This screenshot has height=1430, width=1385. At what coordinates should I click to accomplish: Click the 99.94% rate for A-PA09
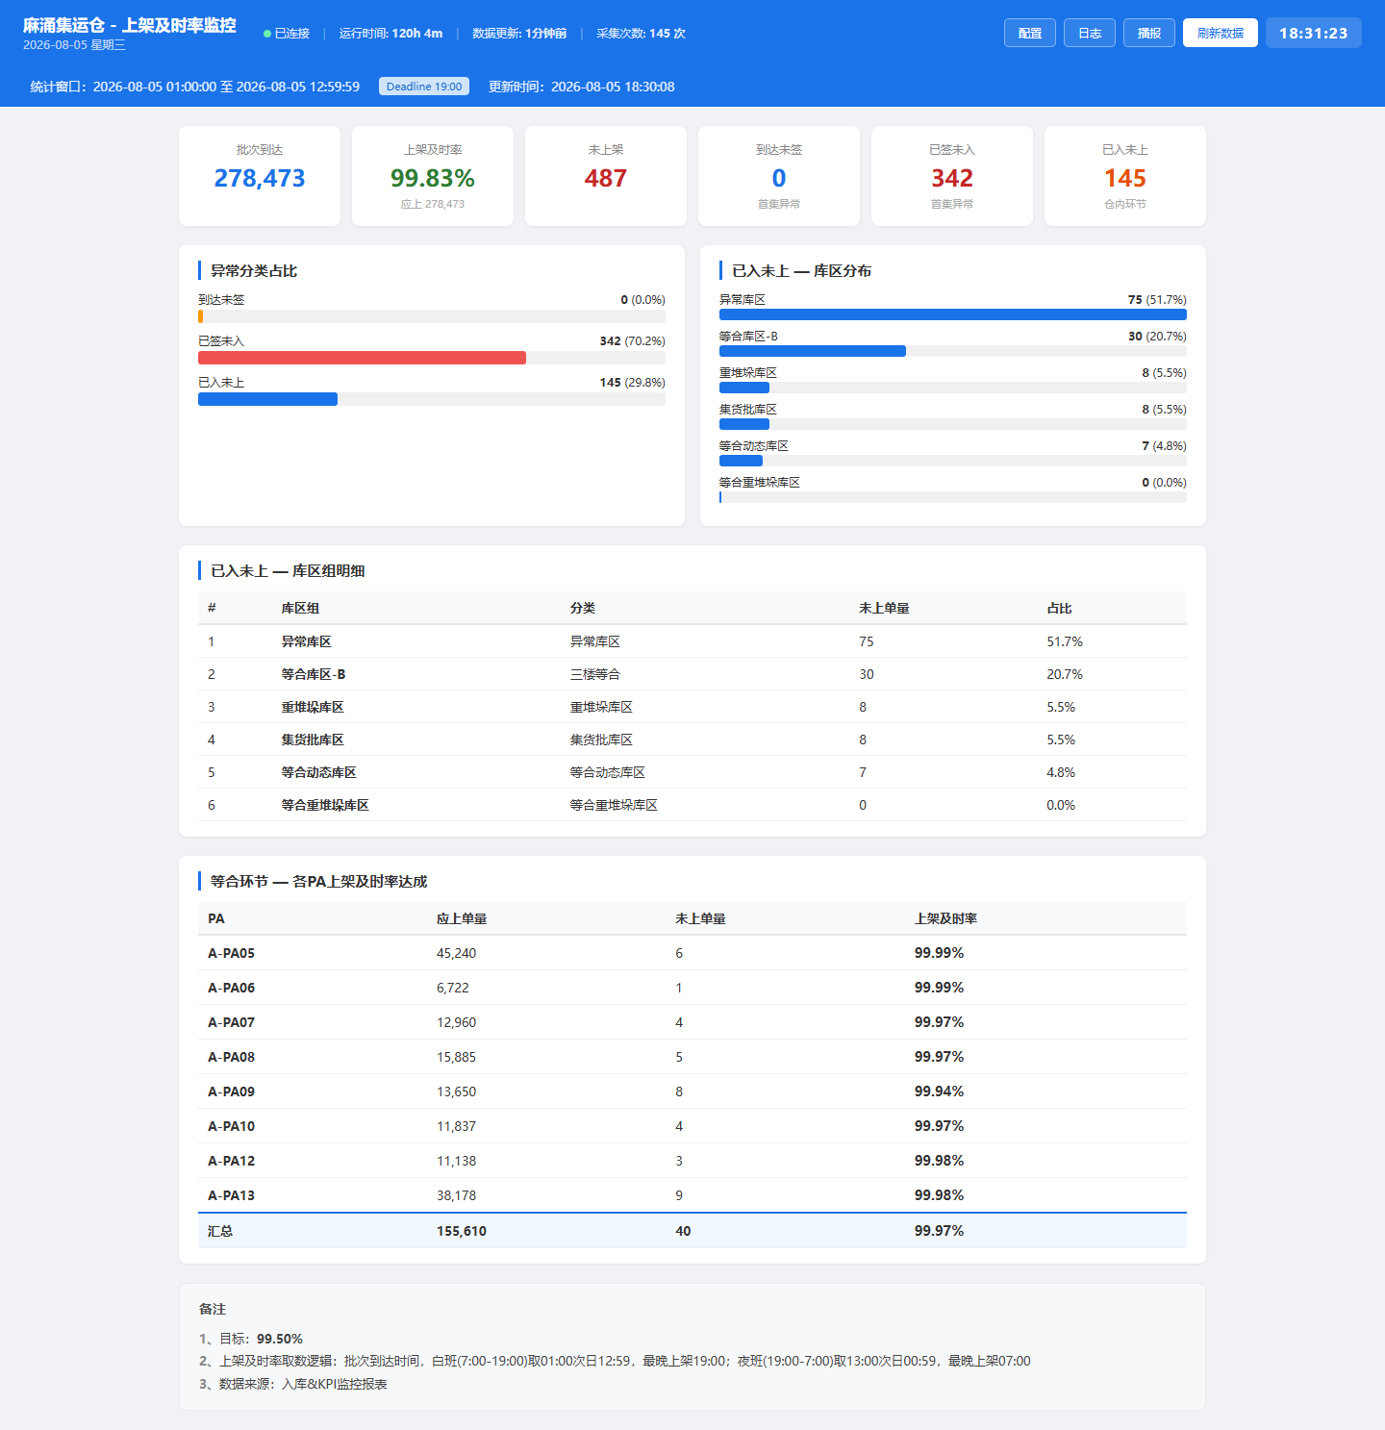(939, 1091)
